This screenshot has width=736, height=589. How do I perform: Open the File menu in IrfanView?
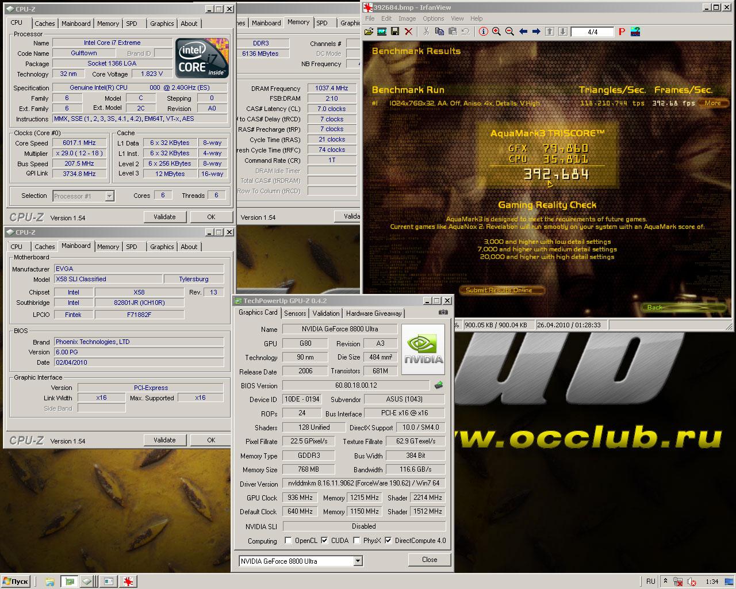tap(370, 18)
